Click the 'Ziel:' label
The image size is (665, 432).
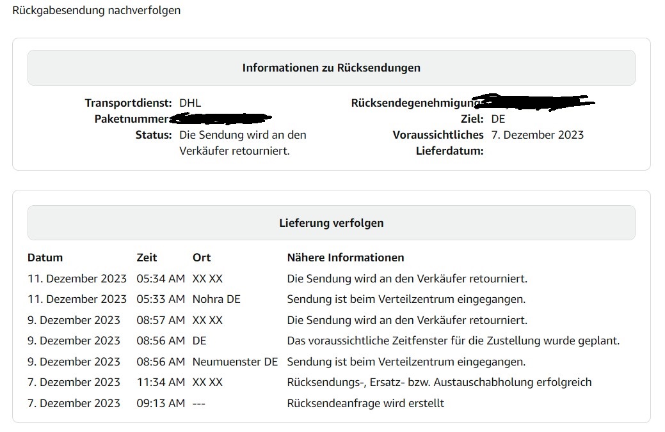point(472,119)
